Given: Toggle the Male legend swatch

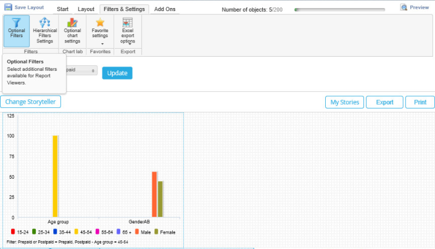Looking at the screenshot, I should (x=137, y=232).
